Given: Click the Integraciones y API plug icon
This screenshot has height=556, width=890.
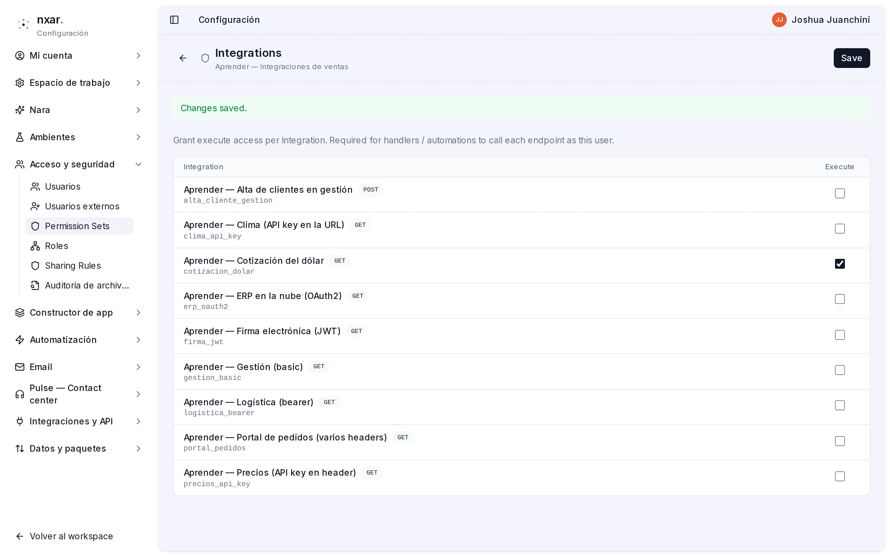Looking at the screenshot, I should click(x=20, y=421).
